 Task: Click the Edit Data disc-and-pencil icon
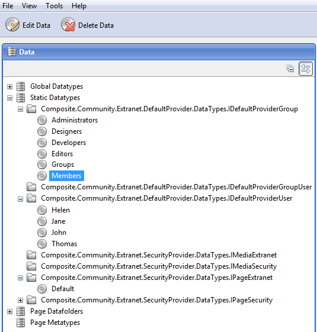[12, 25]
